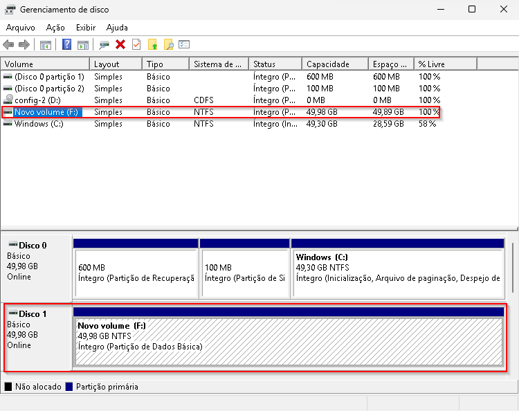Screen dimensions: 519x411
Task: Click the Forward arrow in the toolbar
Action: [x=24, y=45]
